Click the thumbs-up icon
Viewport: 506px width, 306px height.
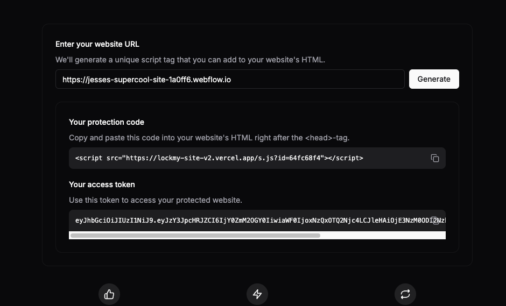point(109,294)
